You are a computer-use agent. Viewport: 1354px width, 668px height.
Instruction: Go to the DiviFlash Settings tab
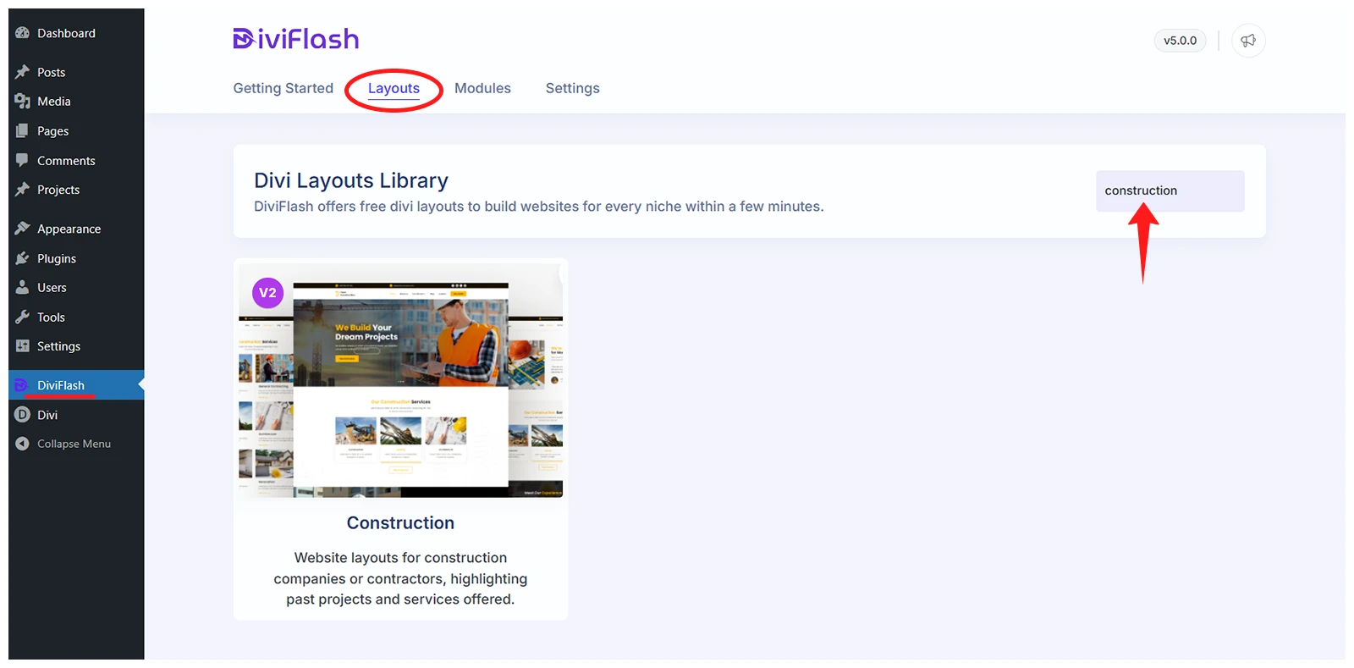click(572, 88)
